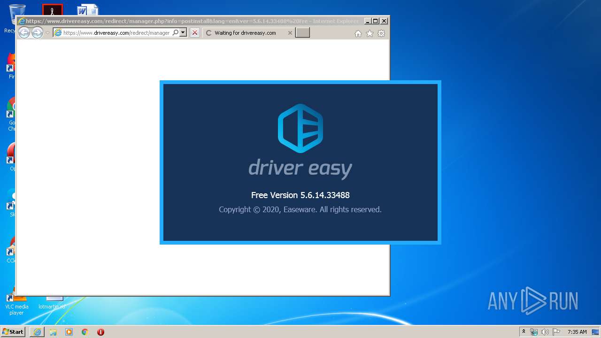Open the Favorites star in Internet Explorer

(x=370, y=33)
